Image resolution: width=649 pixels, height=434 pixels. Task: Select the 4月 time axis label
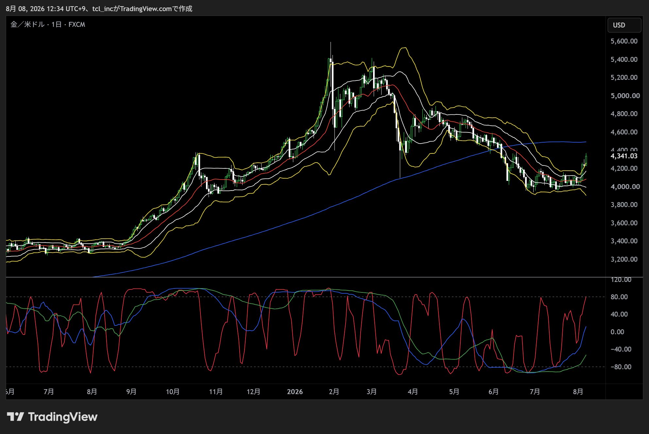pos(413,392)
